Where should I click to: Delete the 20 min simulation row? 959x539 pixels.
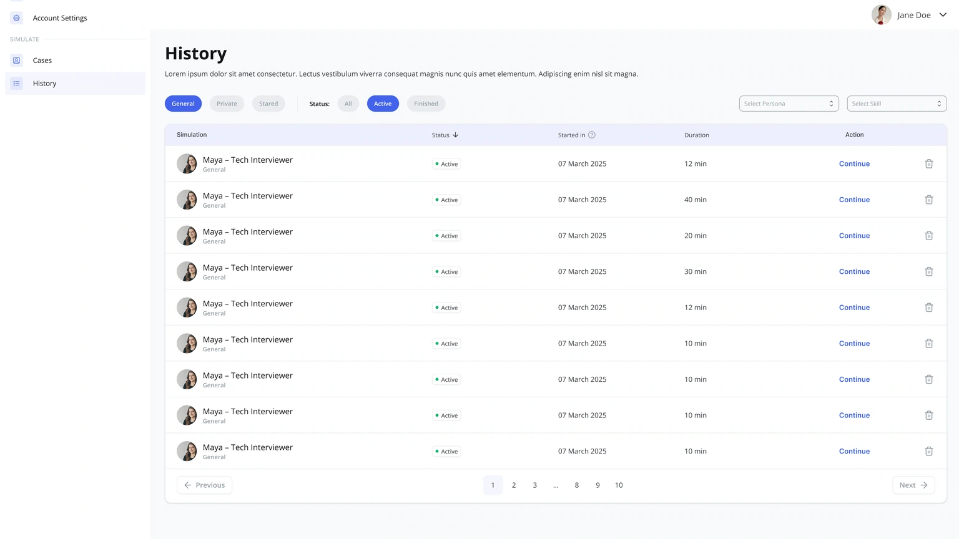point(928,235)
